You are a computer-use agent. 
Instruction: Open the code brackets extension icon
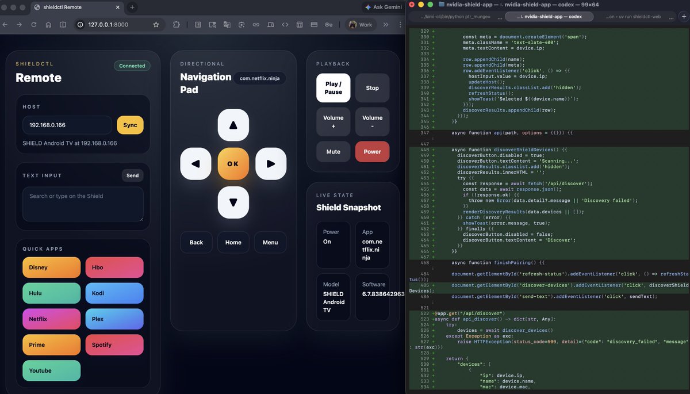(x=285, y=25)
